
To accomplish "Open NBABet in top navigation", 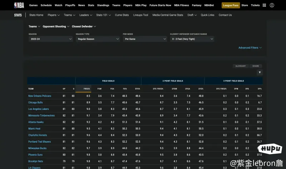I will click(x=209, y=5).
